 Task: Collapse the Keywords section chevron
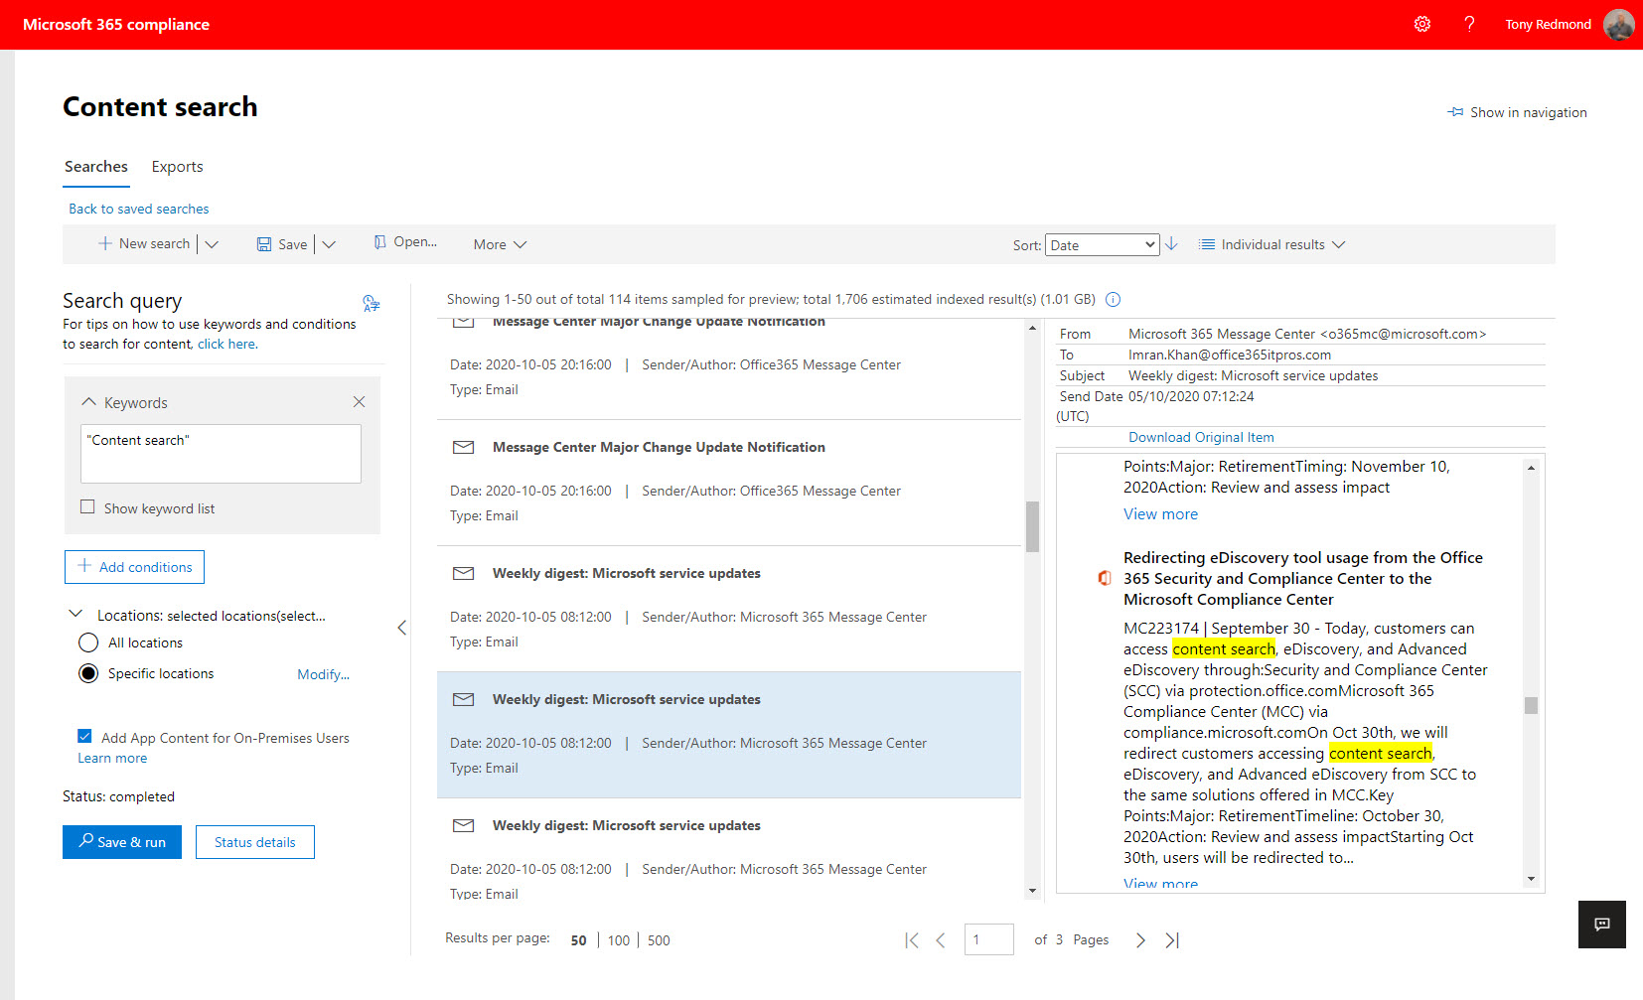[x=88, y=402]
